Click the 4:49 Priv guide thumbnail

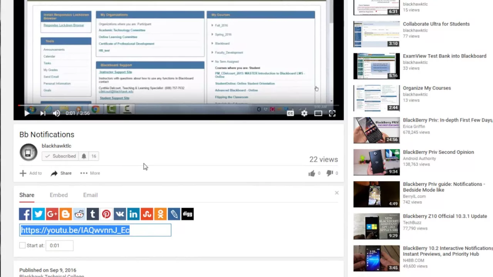point(377,194)
